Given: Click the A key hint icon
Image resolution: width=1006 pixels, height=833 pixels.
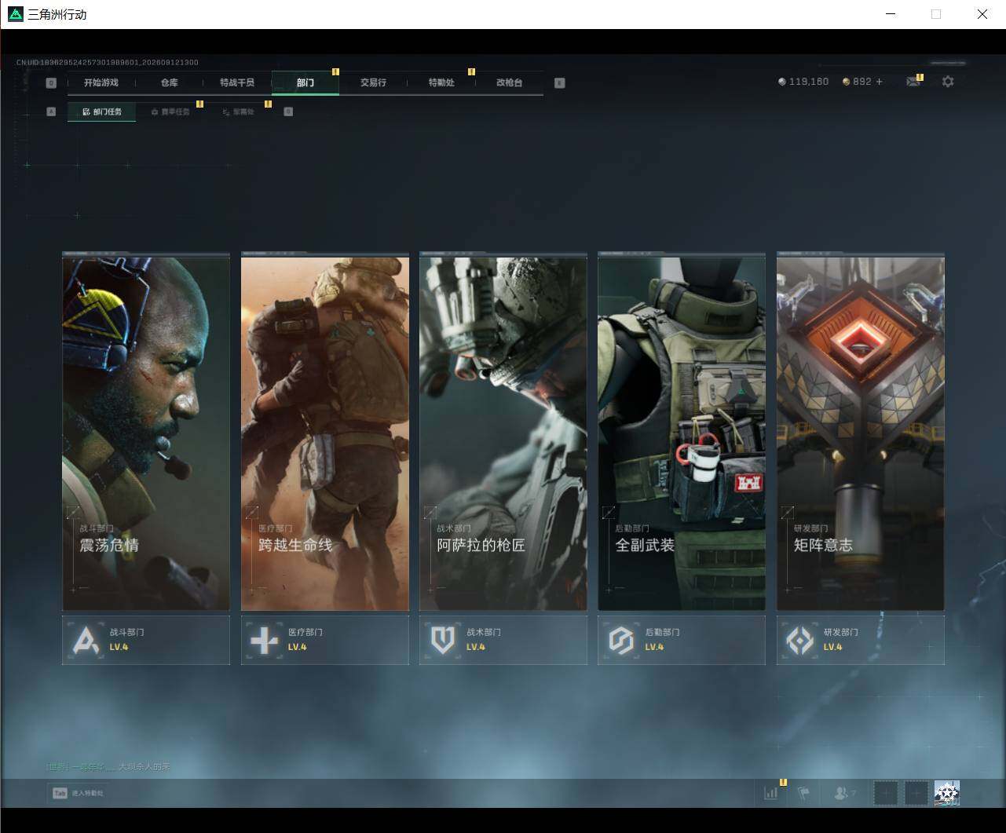Looking at the screenshot, I should (x=51, y=111).
